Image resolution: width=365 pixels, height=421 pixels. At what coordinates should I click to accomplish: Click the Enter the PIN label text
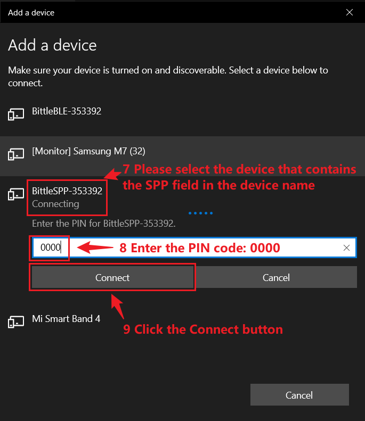pos(103,224)
